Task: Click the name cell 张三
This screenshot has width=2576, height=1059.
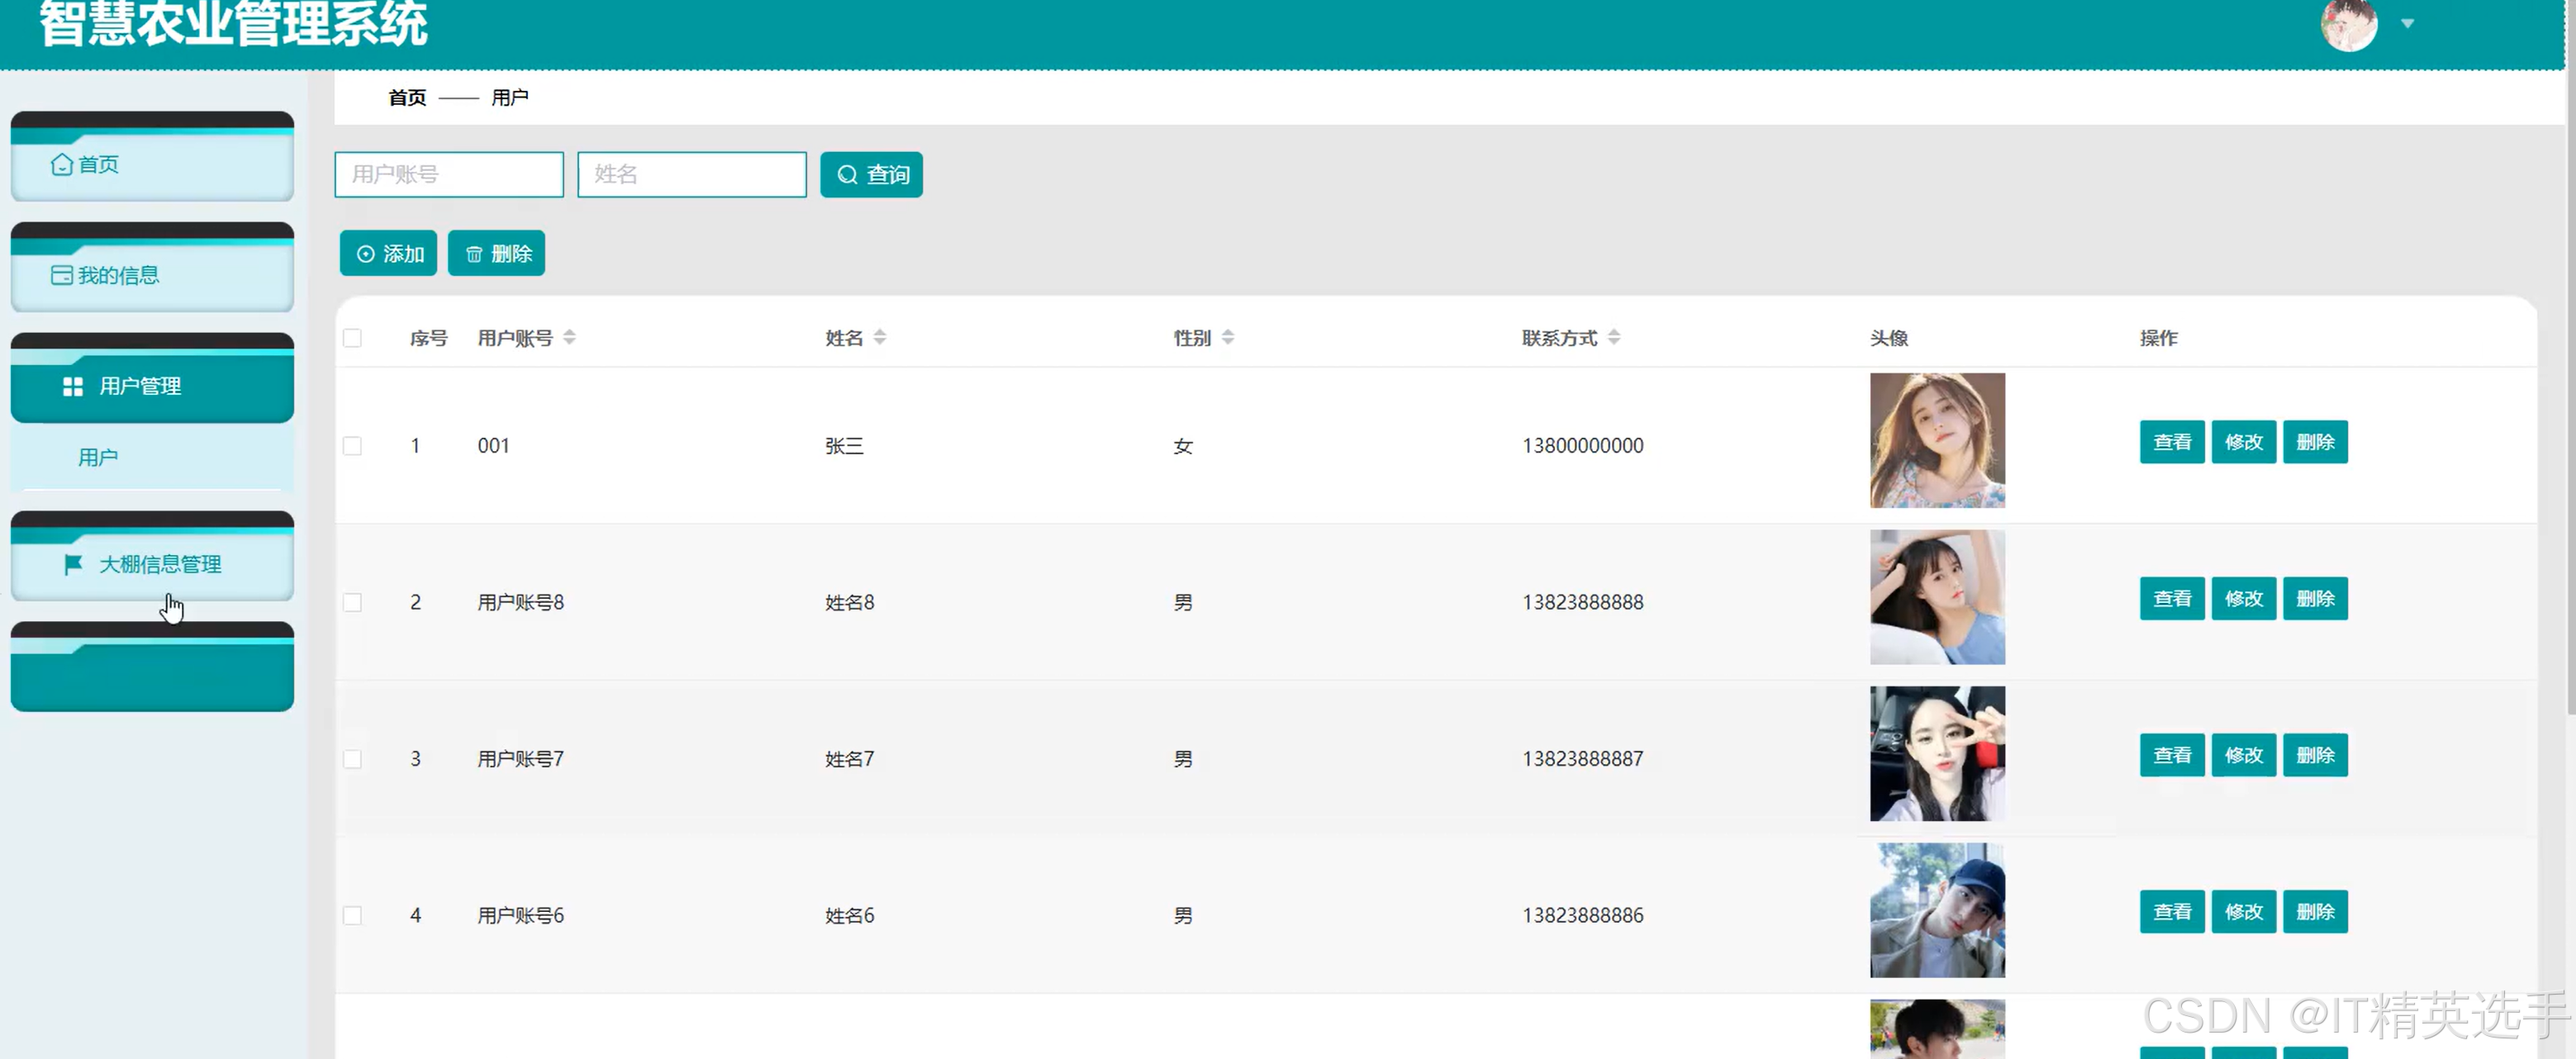Action: click(844, 446)
